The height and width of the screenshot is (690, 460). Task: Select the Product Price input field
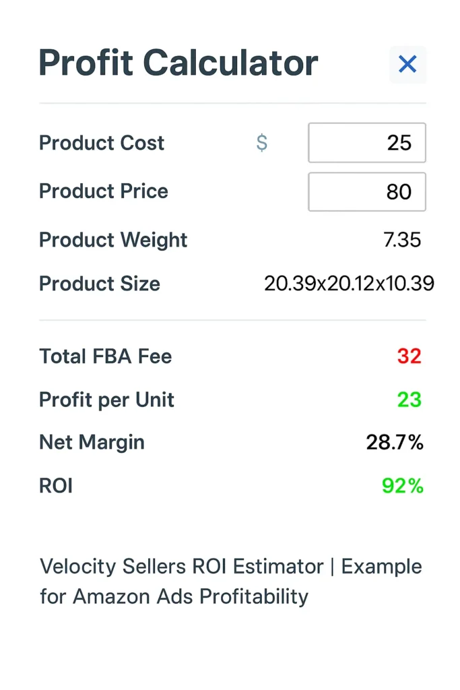pos(366,192)
